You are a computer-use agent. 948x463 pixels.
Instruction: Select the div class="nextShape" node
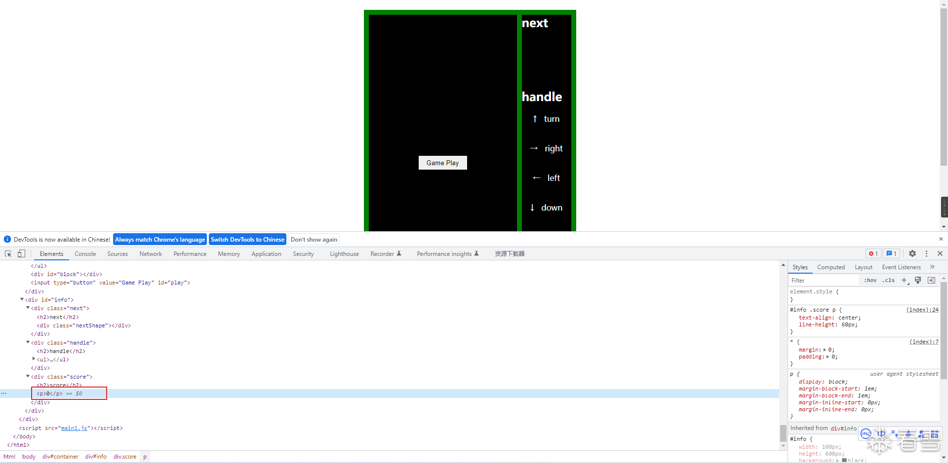[x=83, y=325]
